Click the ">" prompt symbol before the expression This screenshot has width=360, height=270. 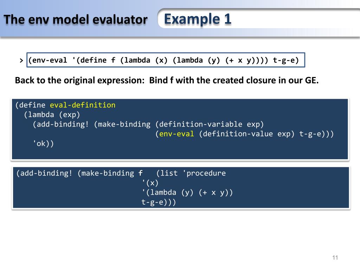21,60
